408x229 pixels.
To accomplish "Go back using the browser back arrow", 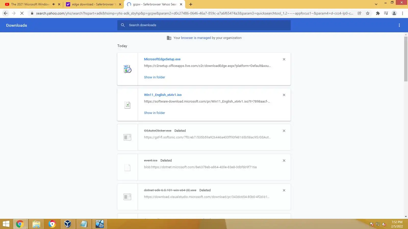I will [x=6, y=13].
